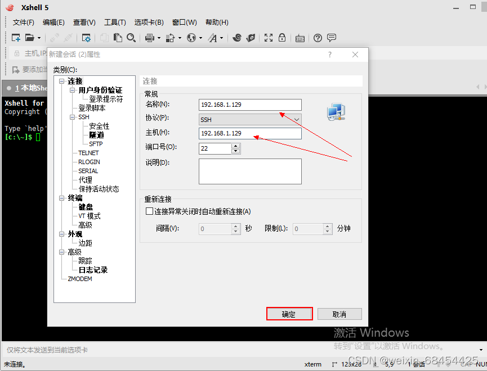The height and width of the screenshot is (371, 487).
Task: Collapse the 外观 tree node
Action: (61, 234)
